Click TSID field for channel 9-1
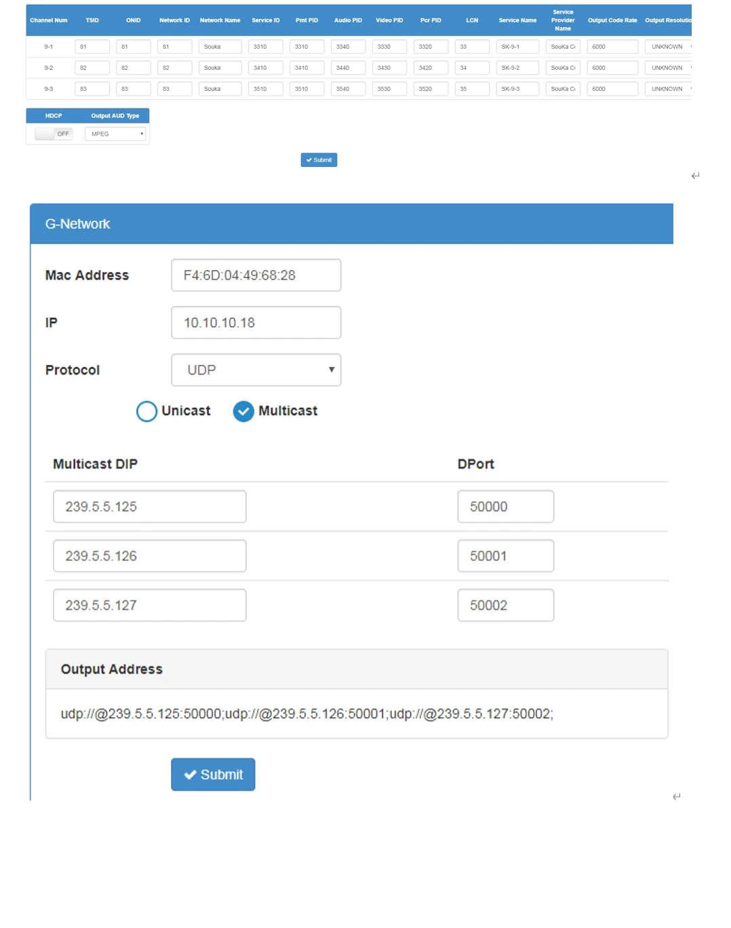Screen dimensions: 731x928 [92, 47]
